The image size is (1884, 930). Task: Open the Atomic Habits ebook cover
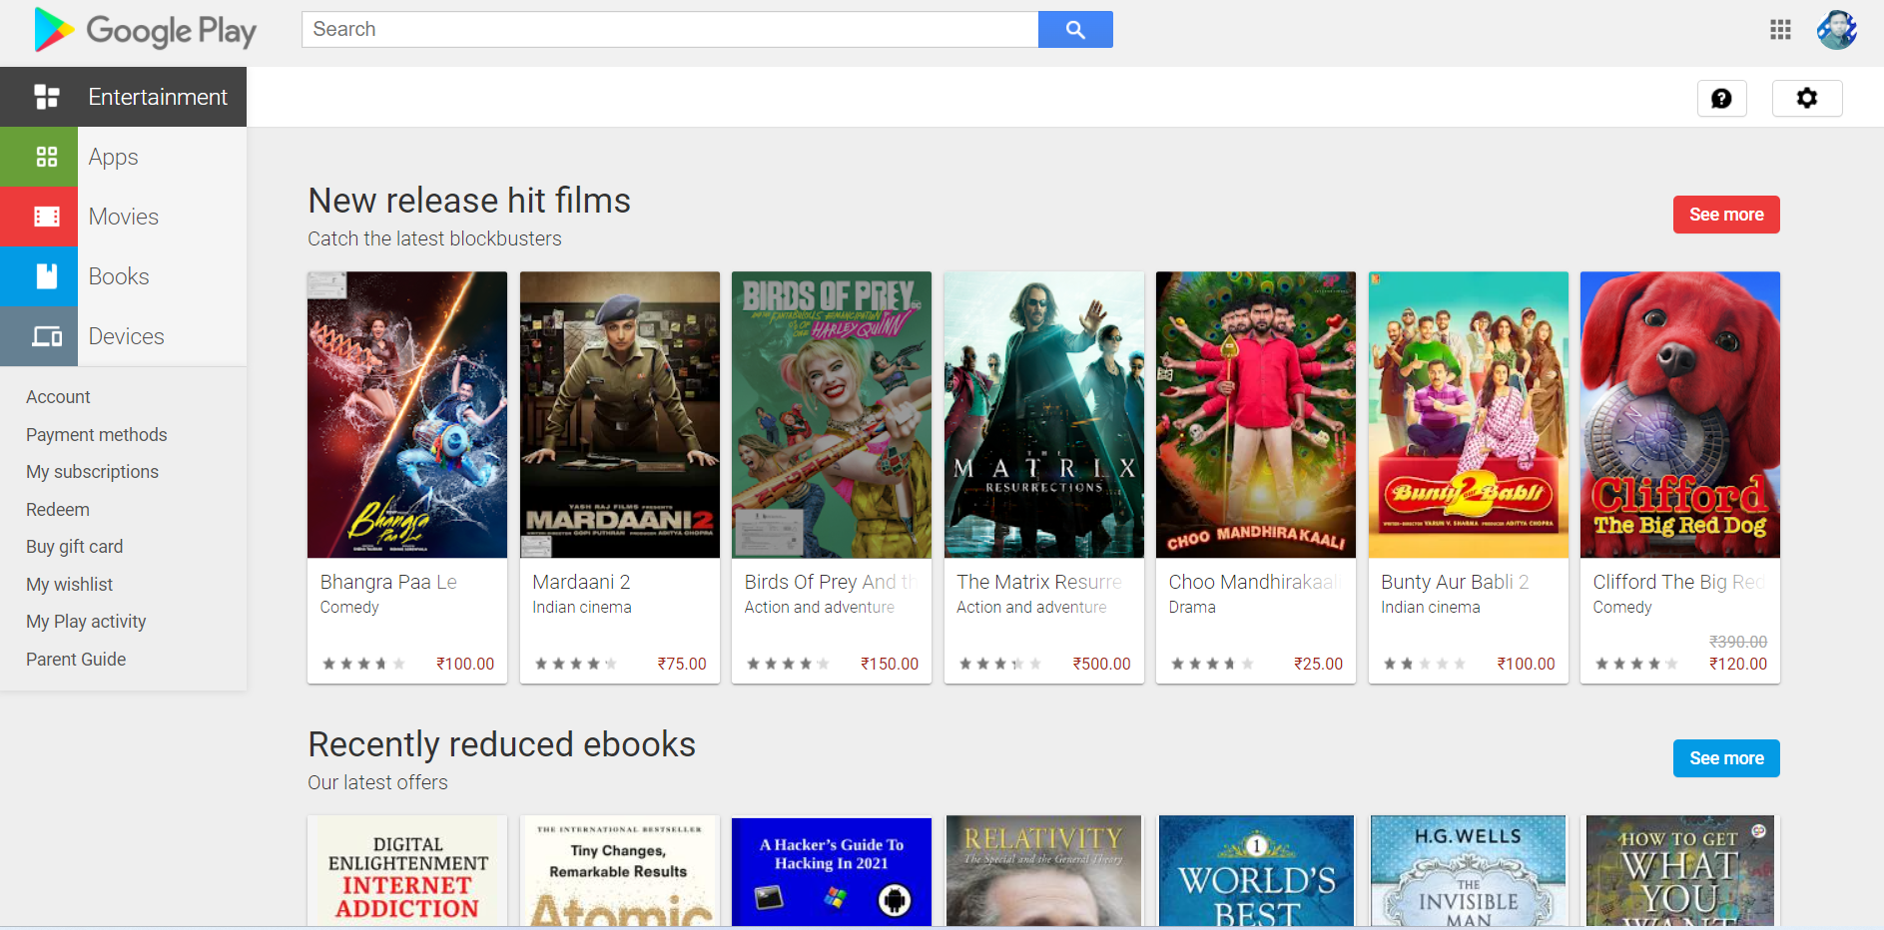620,871
